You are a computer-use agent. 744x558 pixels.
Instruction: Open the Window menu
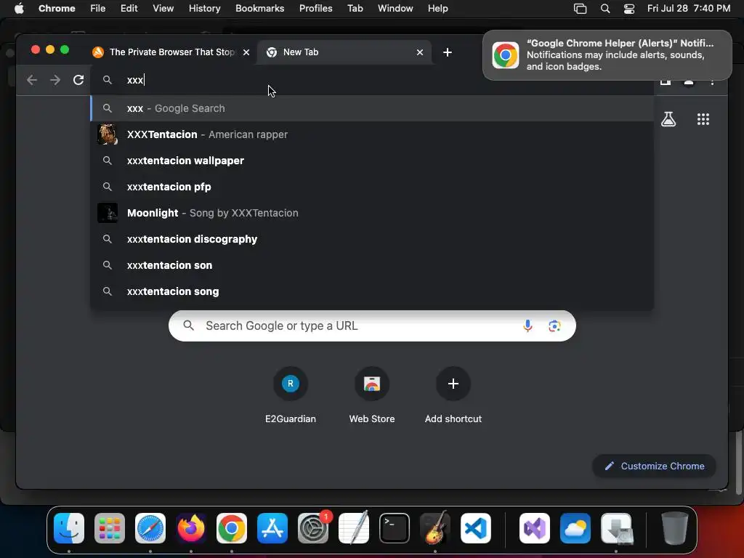click(395, 9)
